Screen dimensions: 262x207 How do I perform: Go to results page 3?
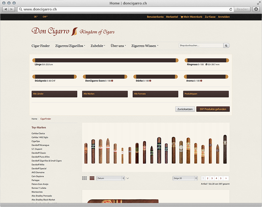(212, 178)
